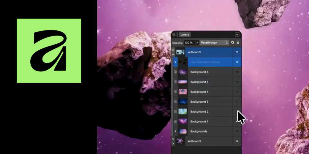Click the Artboard1 thumbnail icon
This screenshot has height=154, width=309.
[180, 52]
